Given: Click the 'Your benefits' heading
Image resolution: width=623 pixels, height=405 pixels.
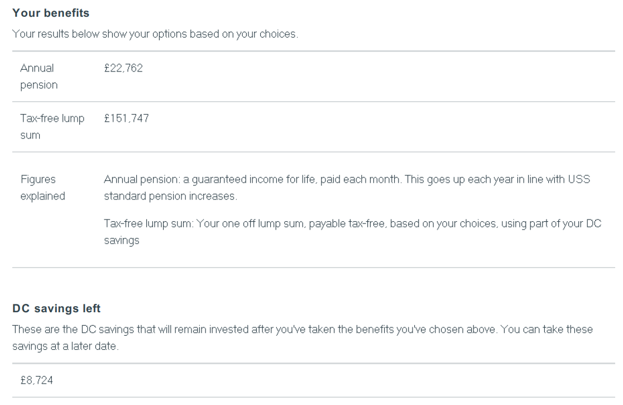Looking at the screenshot, I should [x=51, y=13].
